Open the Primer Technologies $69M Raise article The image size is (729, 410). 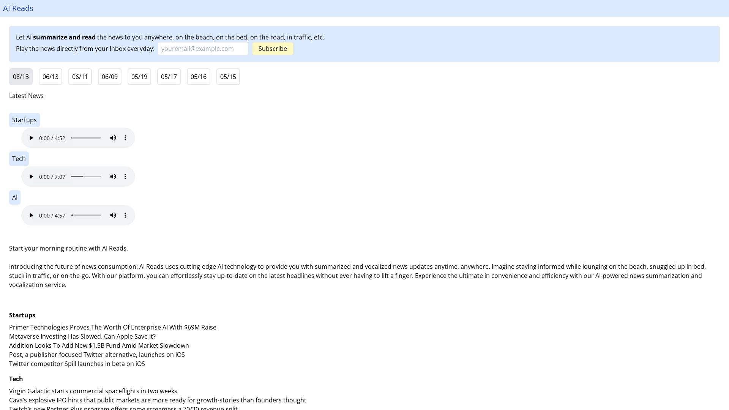click(x=113, y=328)
